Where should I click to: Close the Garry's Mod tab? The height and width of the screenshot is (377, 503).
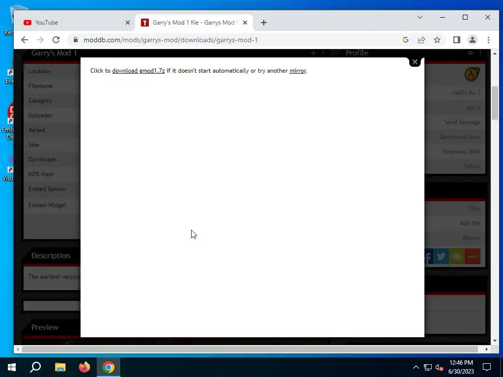pyautogui.click(x=245, y=23)
